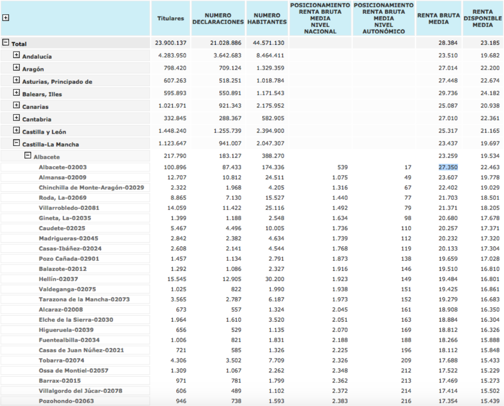Select the Ossa de Montiel-02057 row
Screen dimensions: 504x406
[76, 370]
